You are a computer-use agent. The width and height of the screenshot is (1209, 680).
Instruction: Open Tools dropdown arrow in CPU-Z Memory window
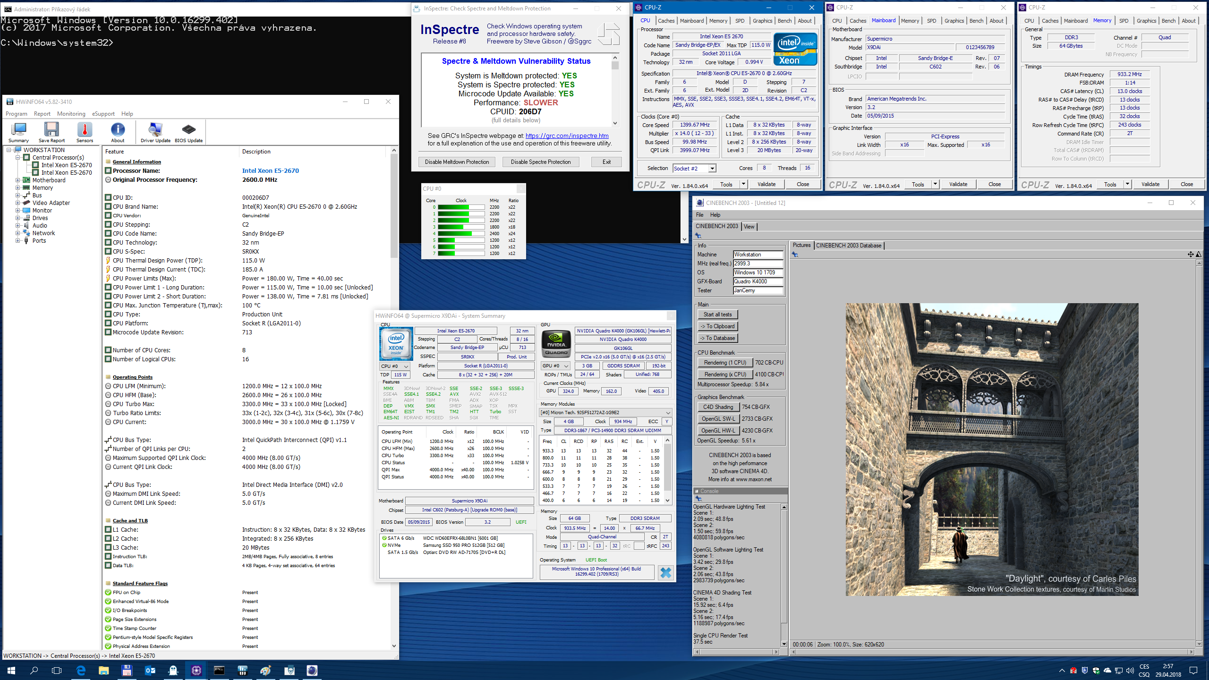point(1127,184)
